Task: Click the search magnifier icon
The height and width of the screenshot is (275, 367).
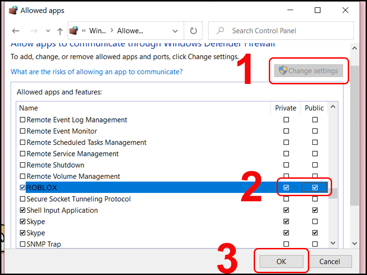Action: (x=220, y=31)
